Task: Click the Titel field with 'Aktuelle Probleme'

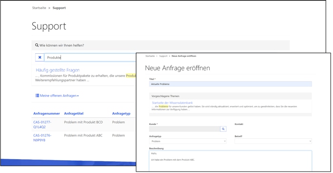Action: tap(230, 84)
